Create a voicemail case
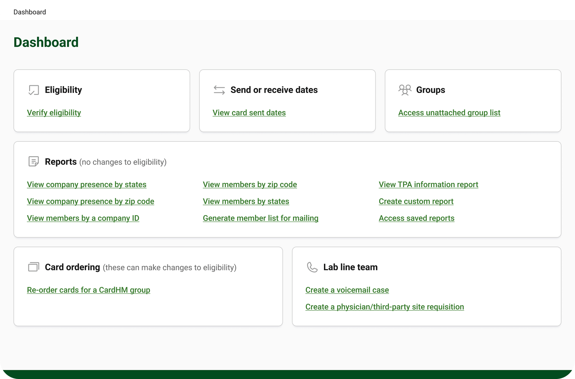This screenshot has width=575, height=379. click(x=347, y=290)
